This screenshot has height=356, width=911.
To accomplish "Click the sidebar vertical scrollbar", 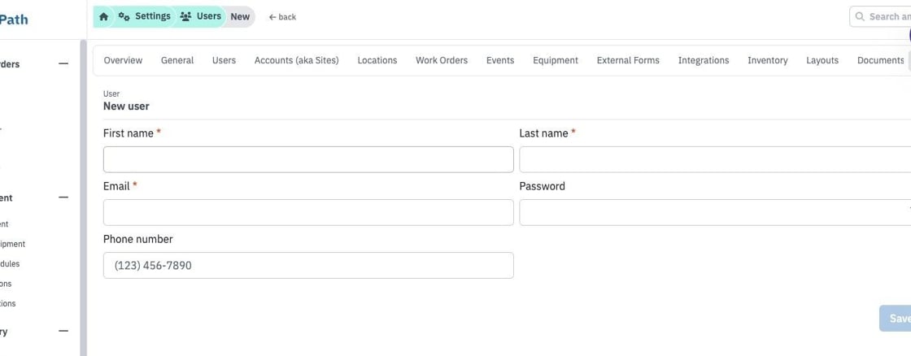I will (83, 198).
